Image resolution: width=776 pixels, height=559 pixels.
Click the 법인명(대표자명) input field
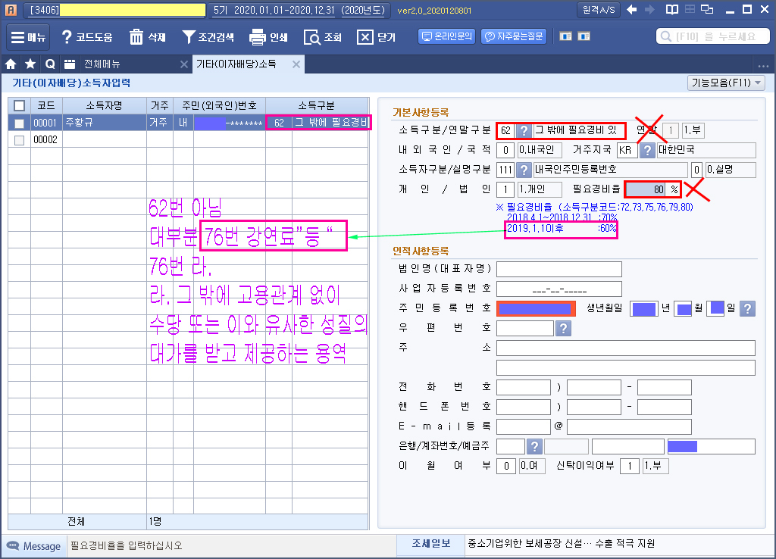(559, 269)
